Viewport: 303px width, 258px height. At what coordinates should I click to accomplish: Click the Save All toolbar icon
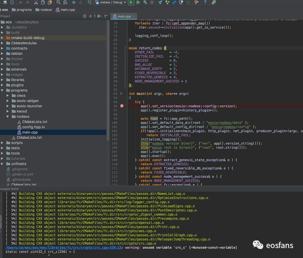click(5, 2)
